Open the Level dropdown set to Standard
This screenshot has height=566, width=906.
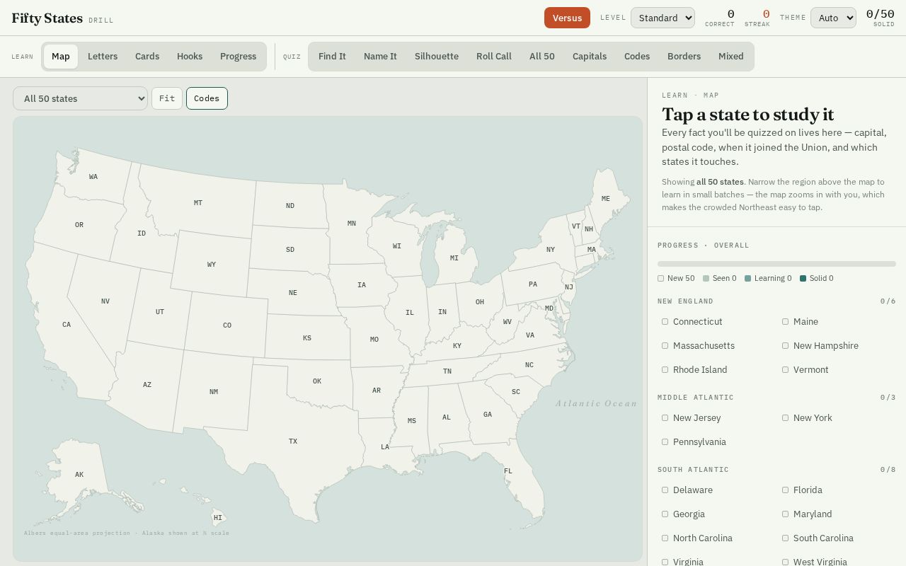coord(663,18)
